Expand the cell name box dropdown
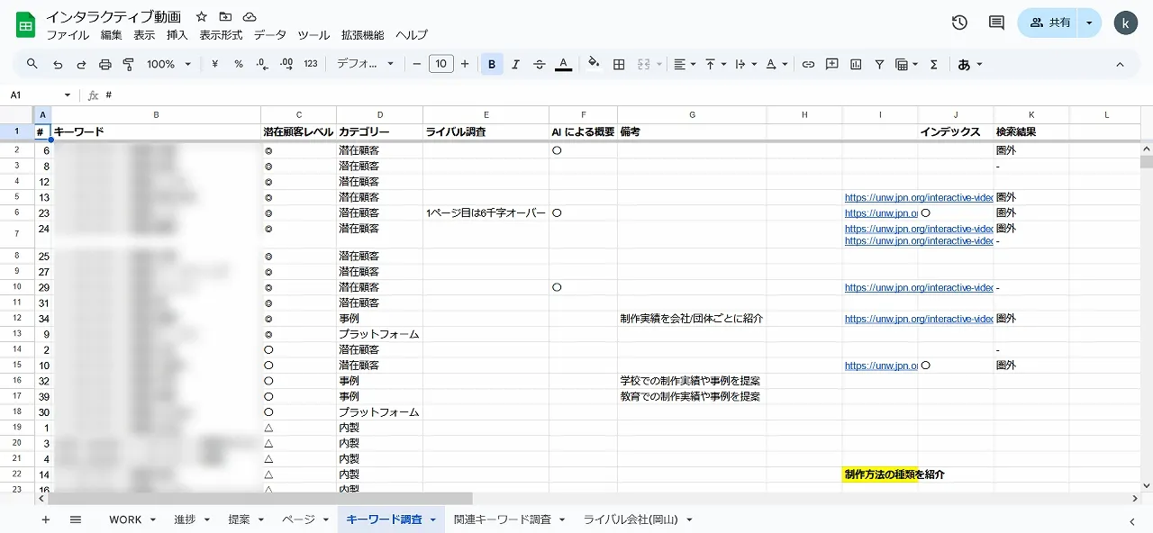The image size is (1153, 533). click(x=67, y=95)
